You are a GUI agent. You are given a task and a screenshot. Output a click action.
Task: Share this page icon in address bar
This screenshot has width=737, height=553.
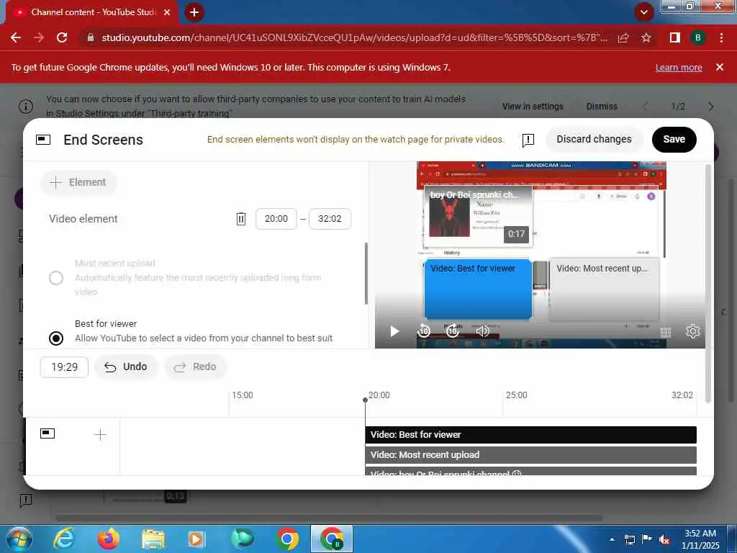[623, 38]
